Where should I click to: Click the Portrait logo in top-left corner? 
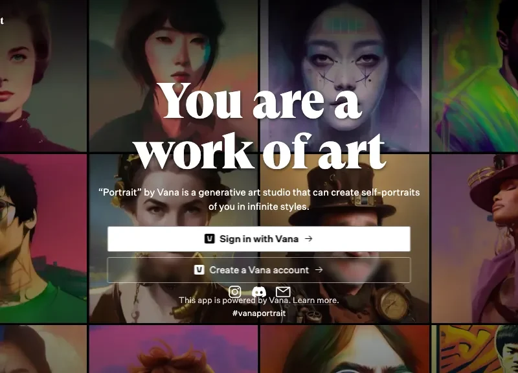click(x=2, y=21)
